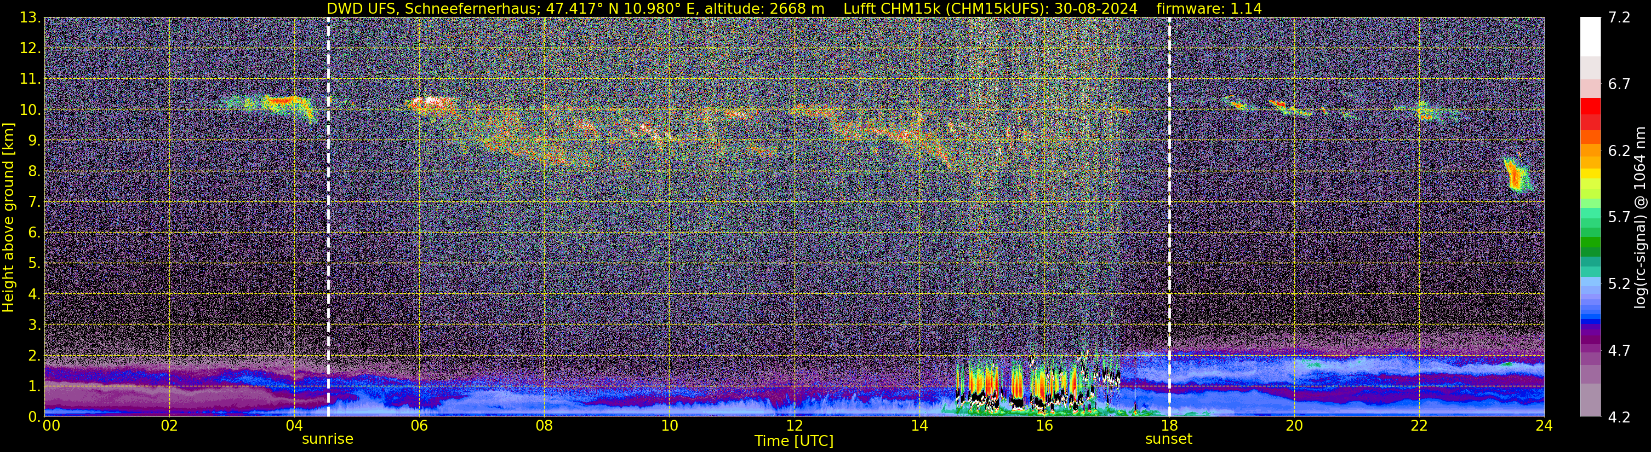Click the '10' tick on the time axis

pos(669,426)
